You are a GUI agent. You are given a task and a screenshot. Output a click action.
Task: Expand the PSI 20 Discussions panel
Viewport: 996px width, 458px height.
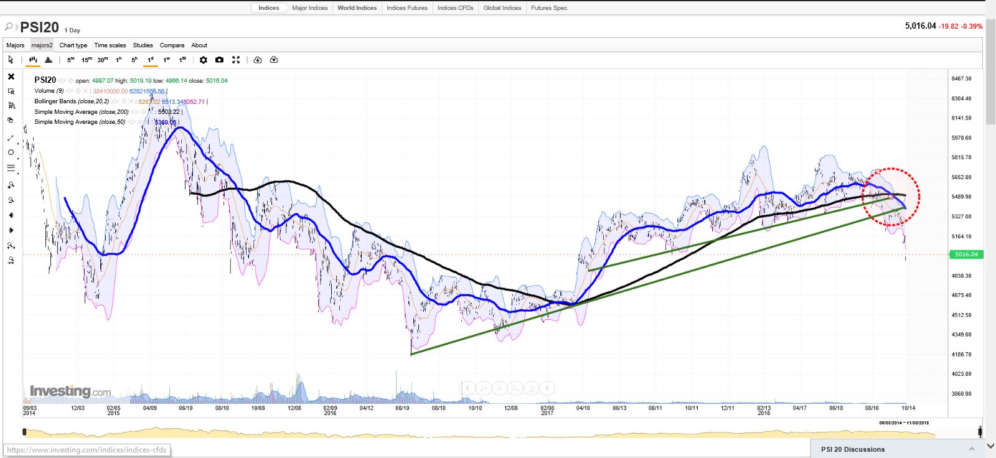pos(898,449)
